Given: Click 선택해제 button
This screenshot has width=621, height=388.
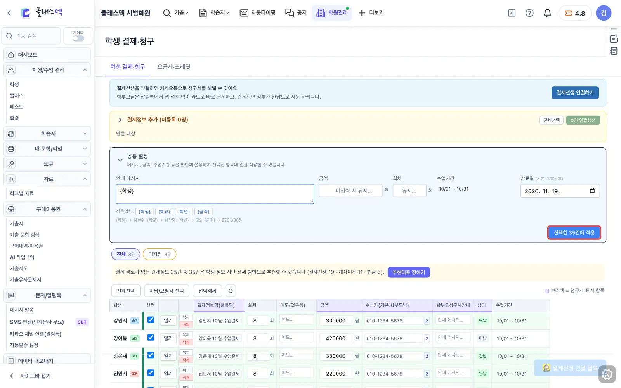Looking at the screenshot, I should 207,291.
